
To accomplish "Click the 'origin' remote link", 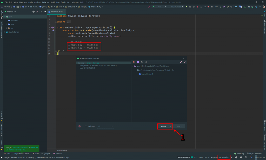I will click(89, 63).
